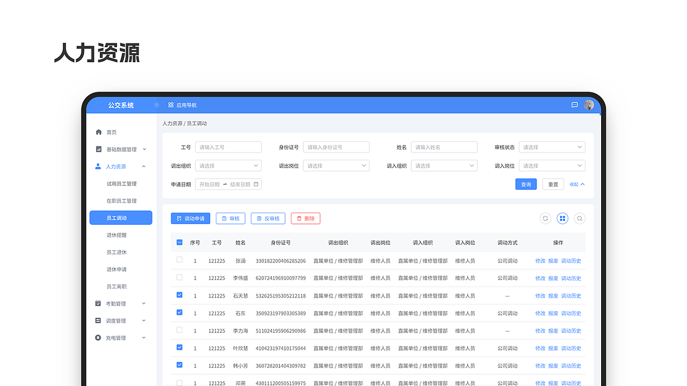Click 报废 link for 李伟盛
687x386 pixels.
point(553,278)
